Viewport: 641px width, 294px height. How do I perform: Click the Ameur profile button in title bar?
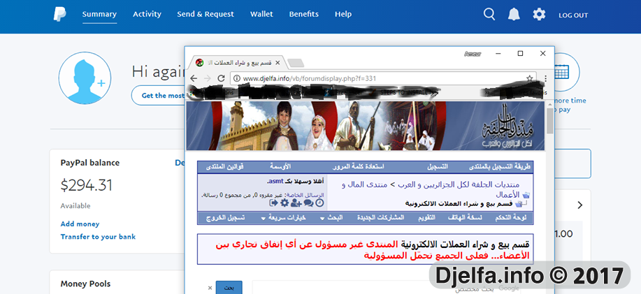coord(473,54)
